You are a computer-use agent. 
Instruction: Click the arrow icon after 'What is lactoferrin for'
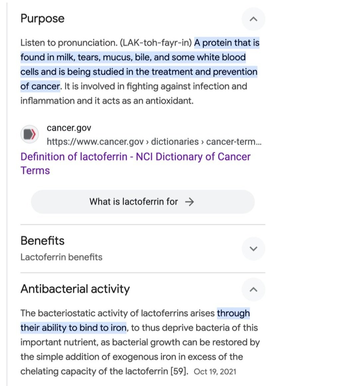click(189, 202)
